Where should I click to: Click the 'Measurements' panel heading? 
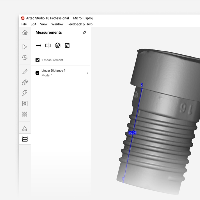[49, 32]
